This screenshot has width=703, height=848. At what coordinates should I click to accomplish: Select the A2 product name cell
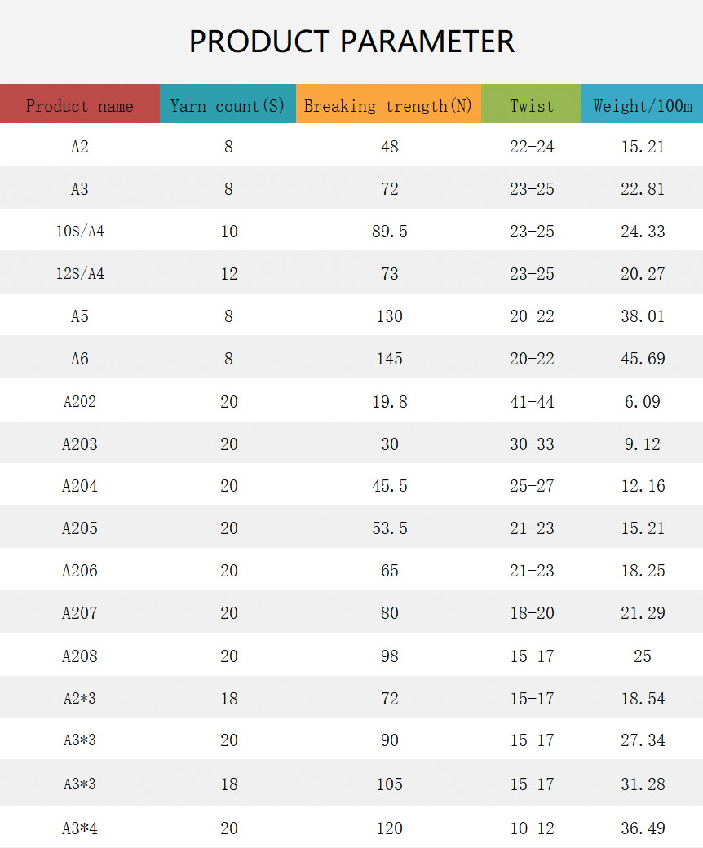(79, 147)
